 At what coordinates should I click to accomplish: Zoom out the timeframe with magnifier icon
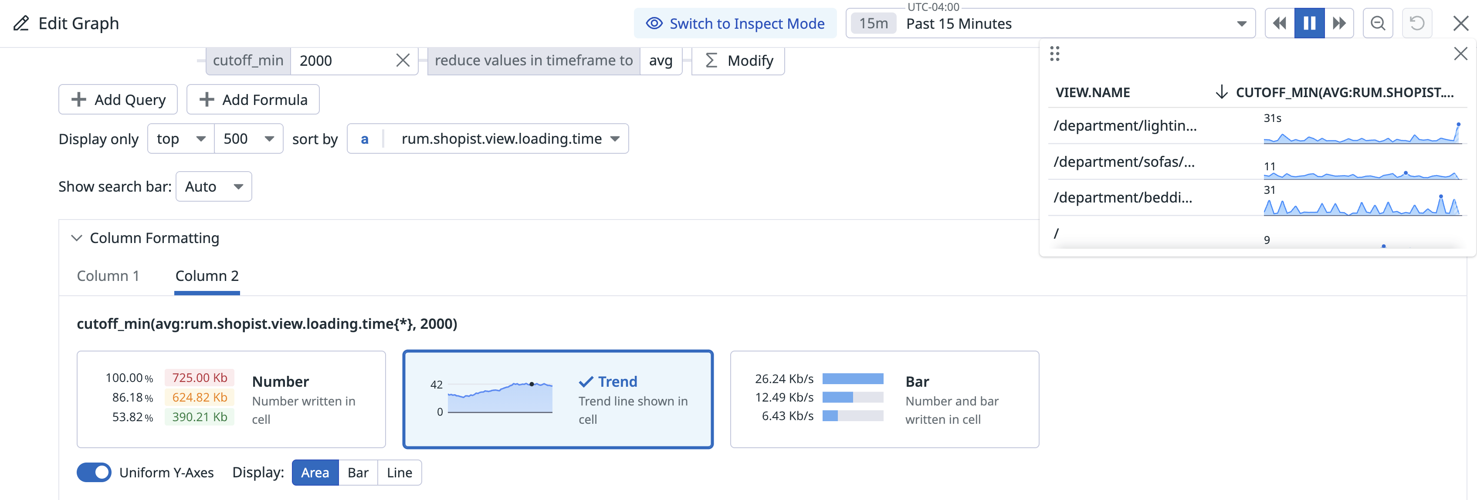(1378, 24)
